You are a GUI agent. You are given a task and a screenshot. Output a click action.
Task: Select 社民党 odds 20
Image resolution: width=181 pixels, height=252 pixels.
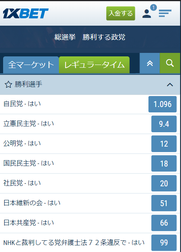pos(164,184)
